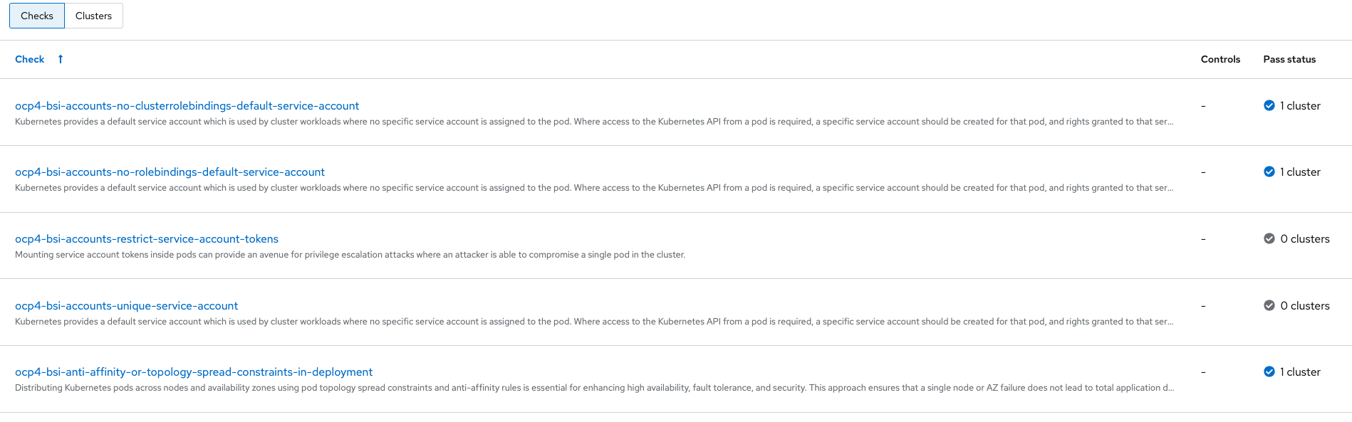Switch to the Clusters tab
The width and height of the screenshot is (1352, 422).
click(x=93, y=16)
